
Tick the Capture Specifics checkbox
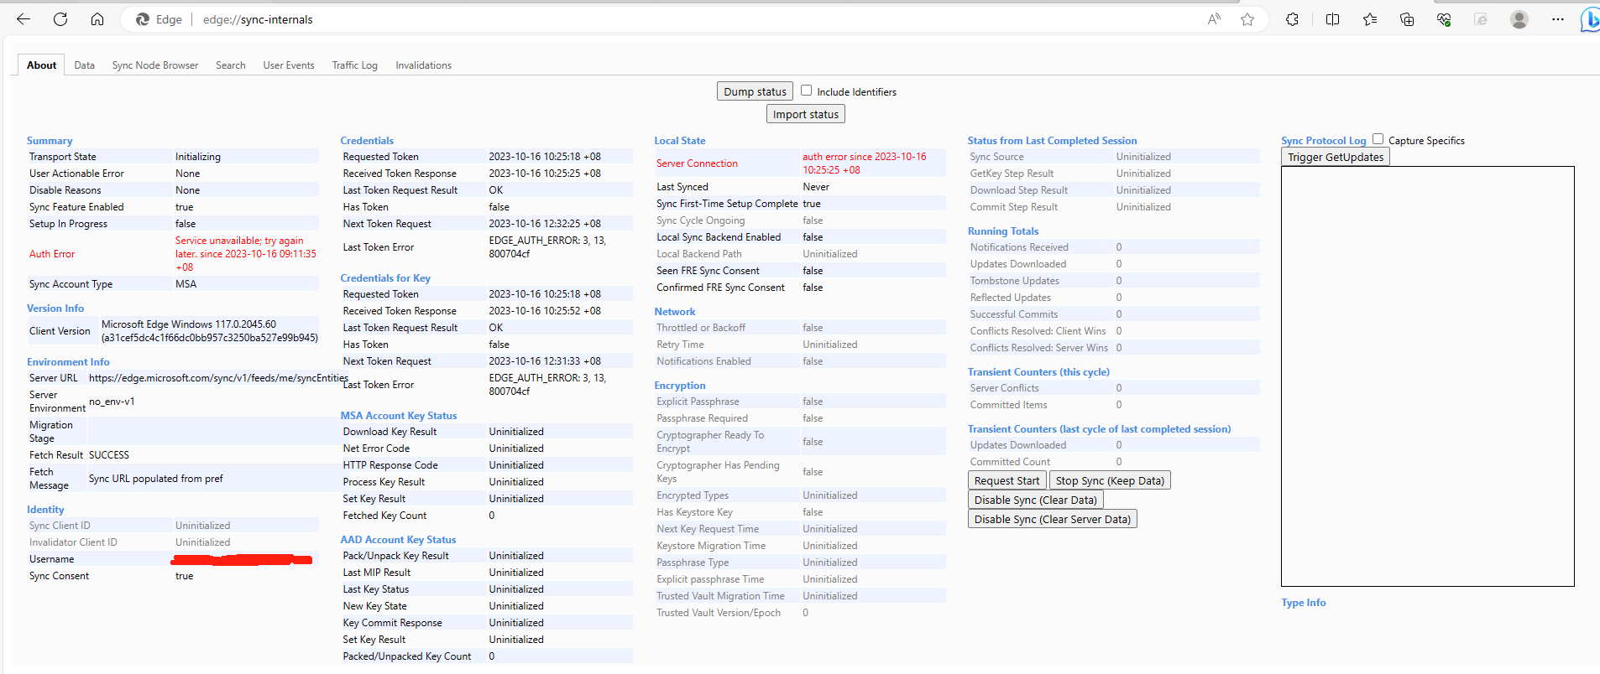point(1378,139)
